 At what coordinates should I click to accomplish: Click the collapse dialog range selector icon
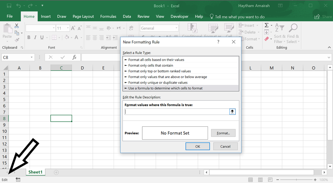click(232, 112)
